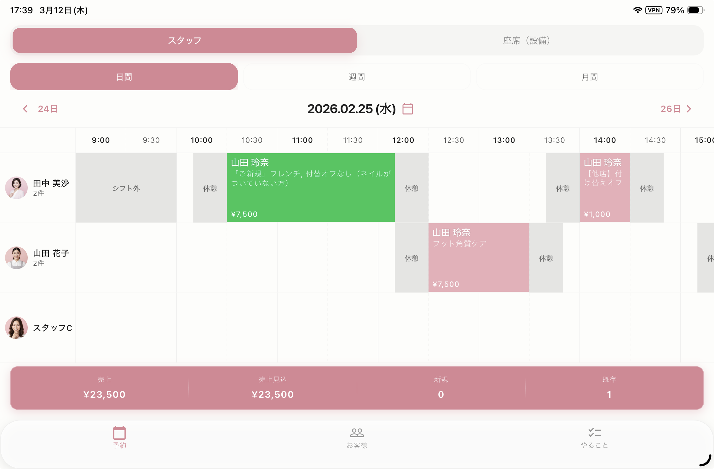This screenshot has width=714, height=469.
Task: Tap the スタッフC staff avatar
Action: pyautogui.click(x=16, y=328)
